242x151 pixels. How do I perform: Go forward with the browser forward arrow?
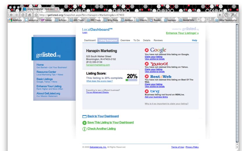click(17, 15)
